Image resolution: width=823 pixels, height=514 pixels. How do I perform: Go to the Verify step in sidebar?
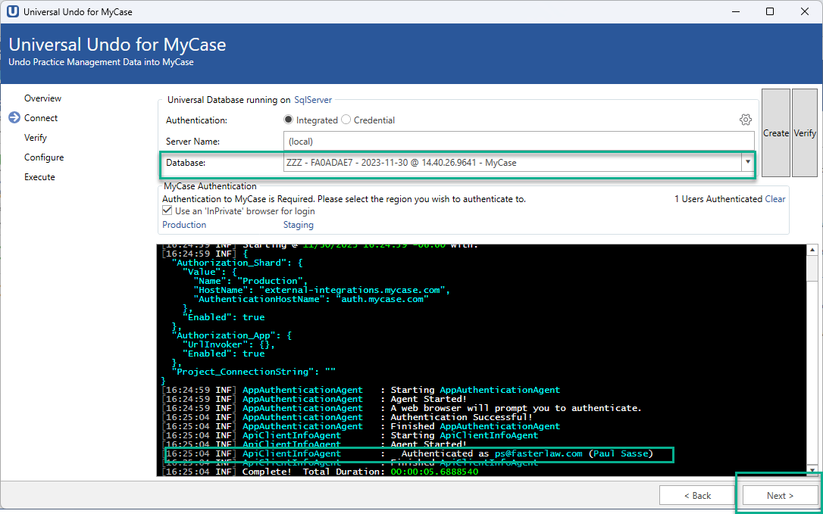(x=35, y=138)
